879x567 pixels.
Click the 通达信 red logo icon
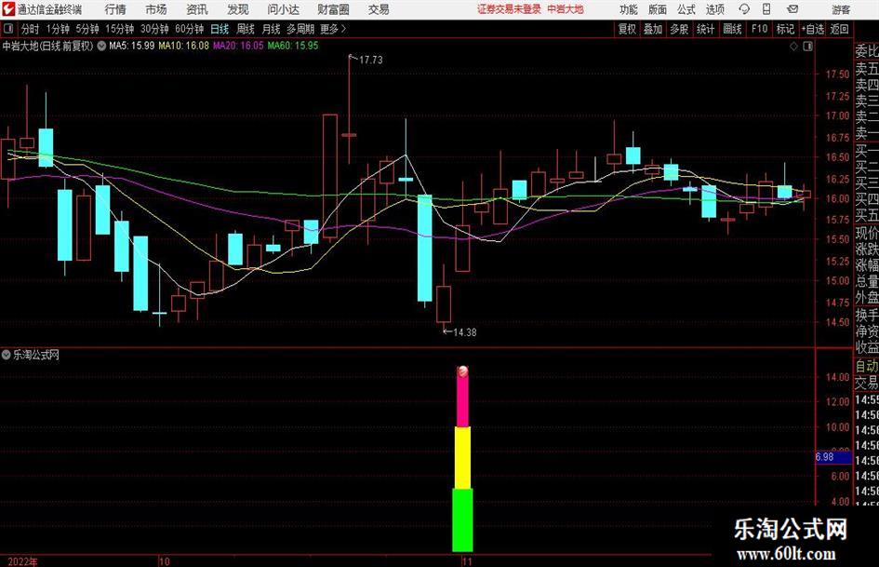(7, 9)
